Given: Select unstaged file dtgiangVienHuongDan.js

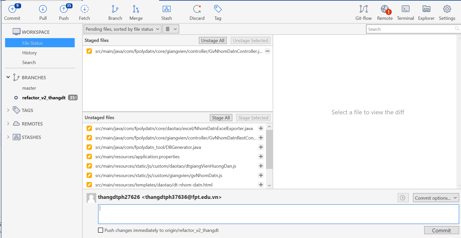Looking at the screenshot, I should tap(165, 166).
